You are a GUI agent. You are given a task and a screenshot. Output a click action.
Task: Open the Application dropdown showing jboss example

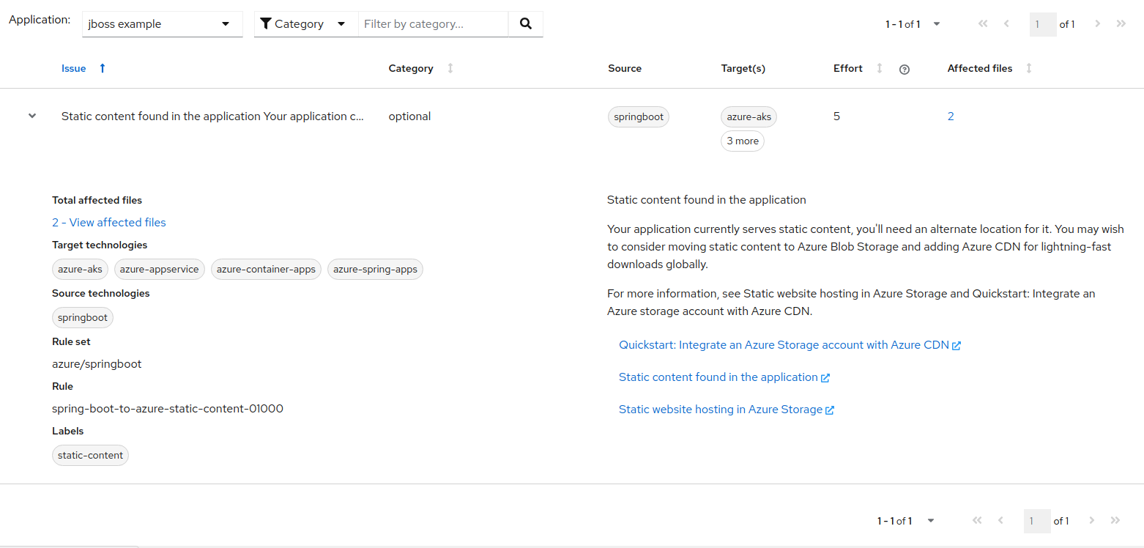click(x=162, y=23)
